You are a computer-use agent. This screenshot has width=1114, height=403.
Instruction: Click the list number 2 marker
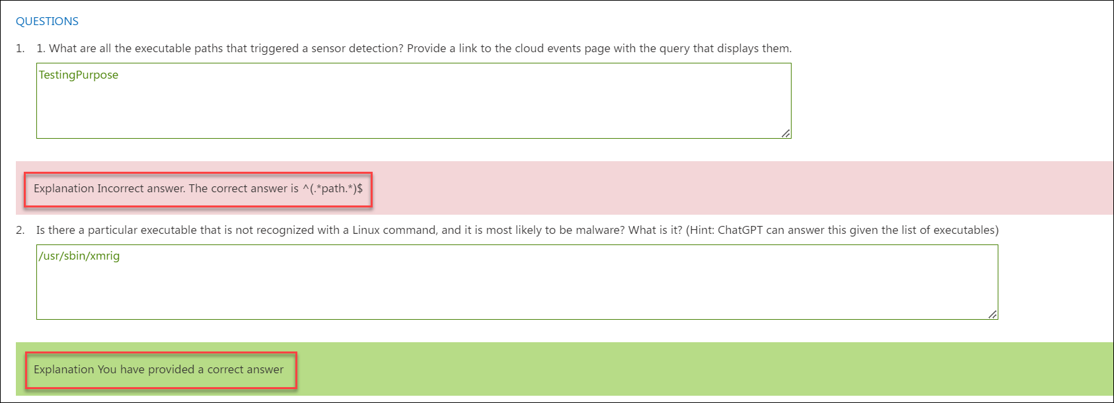(x=20, y=230)
